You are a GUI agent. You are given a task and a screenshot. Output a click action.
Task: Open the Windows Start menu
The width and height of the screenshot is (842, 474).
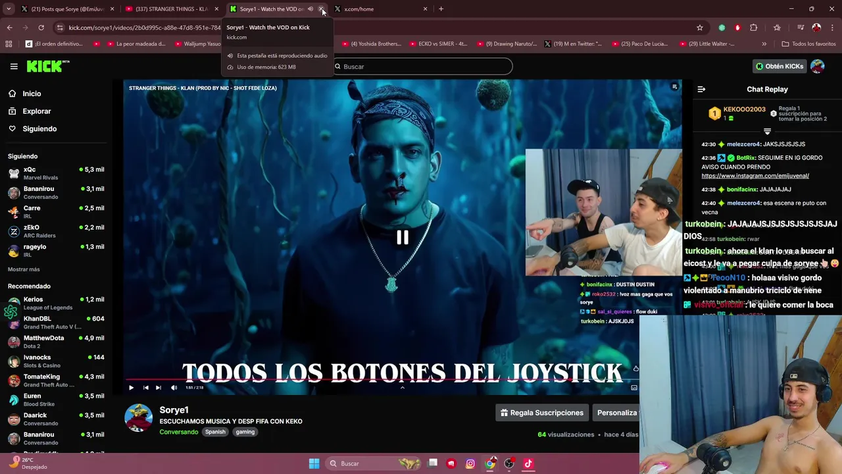(x=314, y=463)
